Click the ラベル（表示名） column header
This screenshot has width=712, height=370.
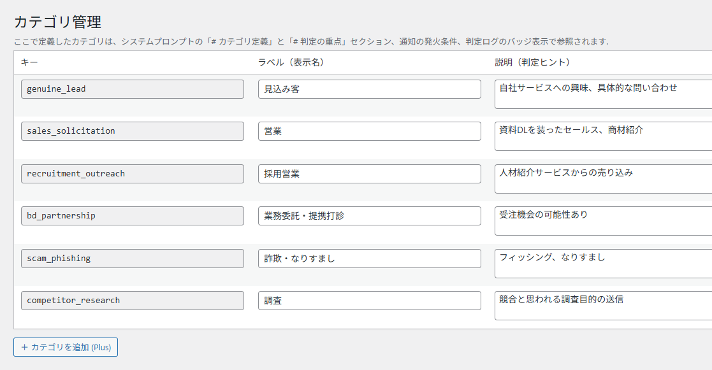pos(293,62)
